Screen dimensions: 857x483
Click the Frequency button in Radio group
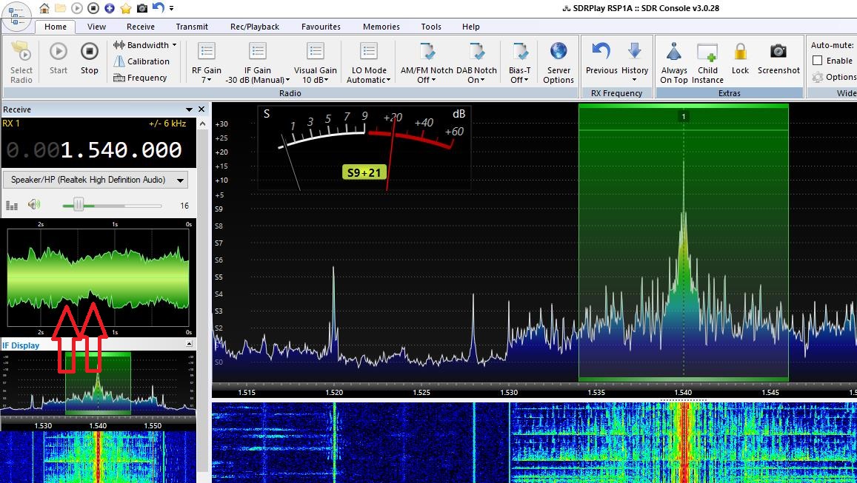(x=146, y=78)
